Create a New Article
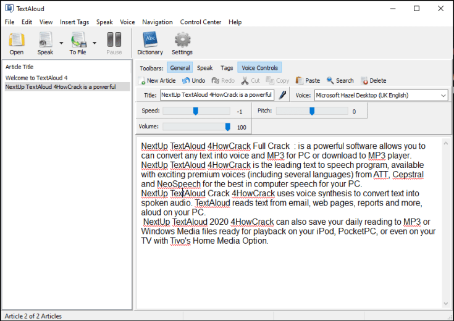The width and height of the screenshot is (454, 321). (157, 80)
